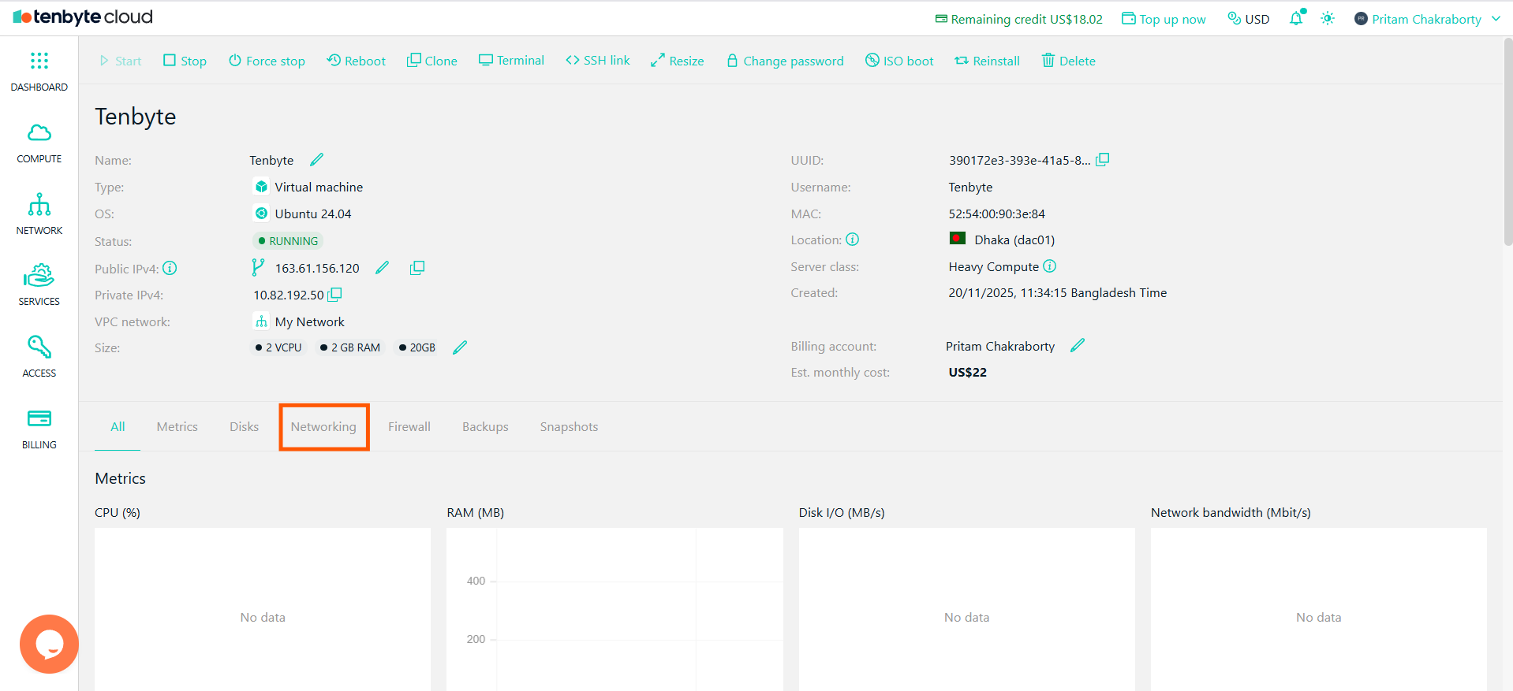The width and height of the screenshot is (1513, 691).
Task: Copy the private IPv4 10.82.192.50
Action: coord(334,295)
